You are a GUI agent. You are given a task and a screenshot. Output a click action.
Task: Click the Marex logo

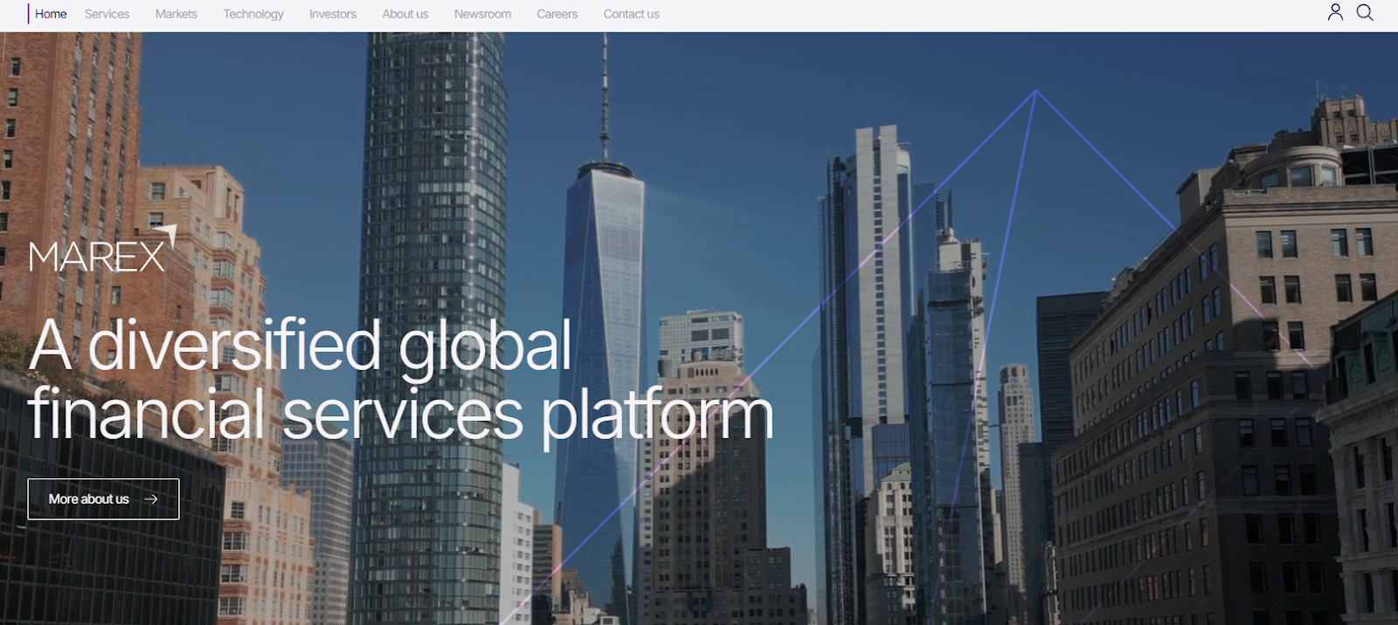click(x=103, y=250)
